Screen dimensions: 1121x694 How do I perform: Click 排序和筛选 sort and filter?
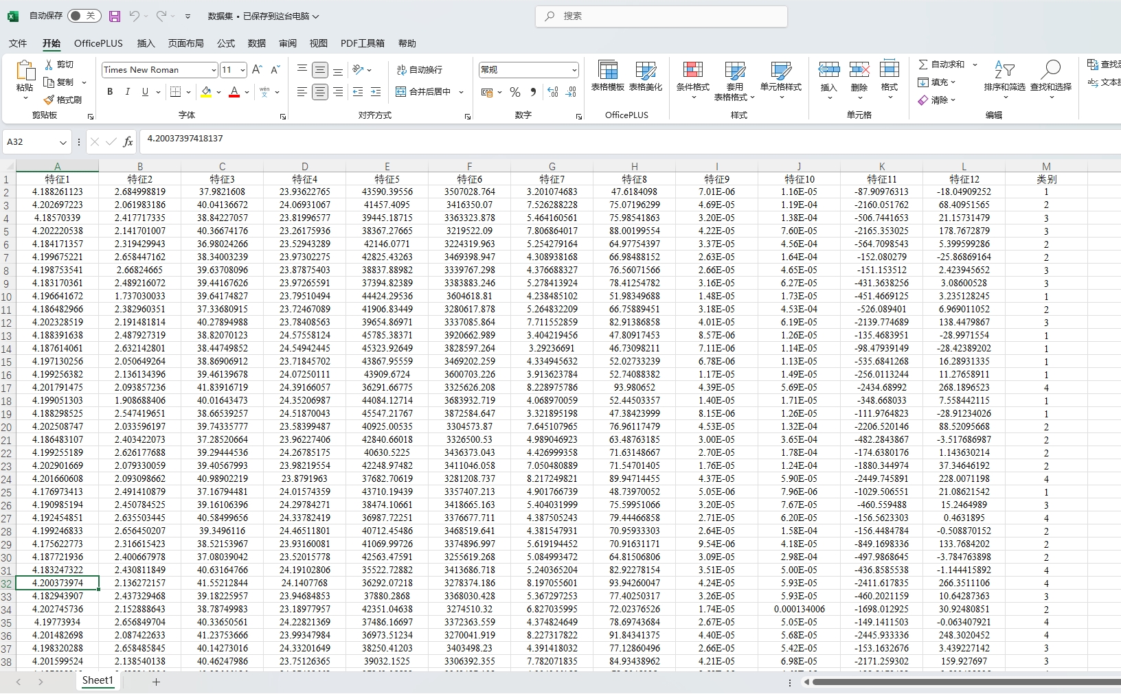click(x=1004, y=80)
